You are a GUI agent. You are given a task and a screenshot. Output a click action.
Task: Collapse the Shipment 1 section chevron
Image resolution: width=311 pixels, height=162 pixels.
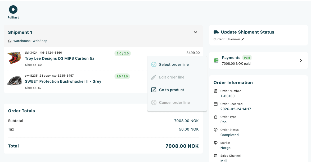[195, 32]
